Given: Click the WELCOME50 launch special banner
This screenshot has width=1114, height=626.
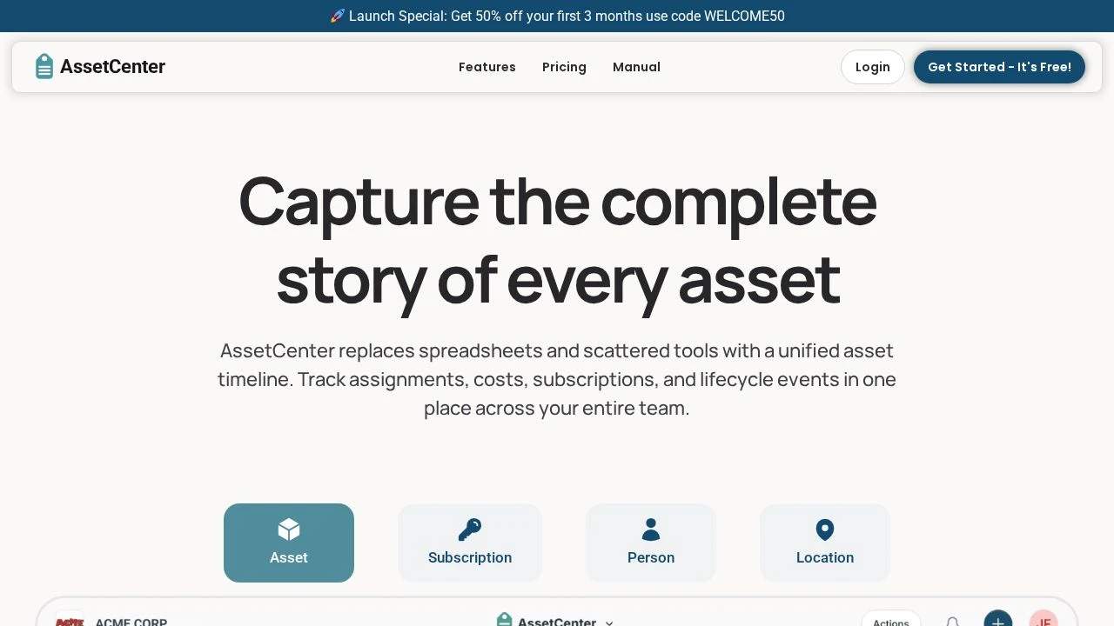Looking at the screenshot, I should click(x=557, y=16).
